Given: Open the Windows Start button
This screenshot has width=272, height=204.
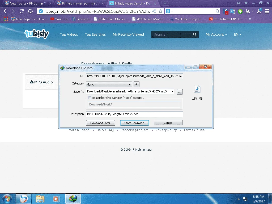Looking at the screenshot, I should (x=7, y=199).
